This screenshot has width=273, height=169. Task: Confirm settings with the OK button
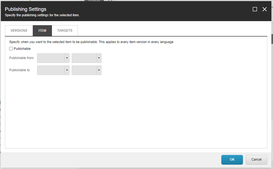click(232, 160)
